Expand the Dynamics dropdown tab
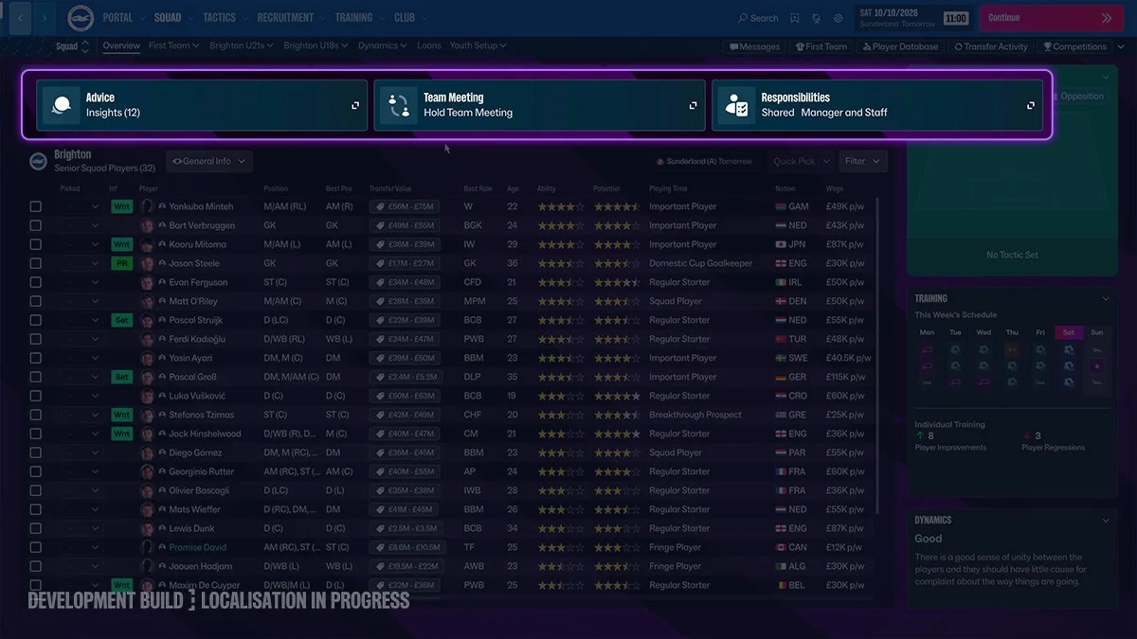 click(383, 45)
